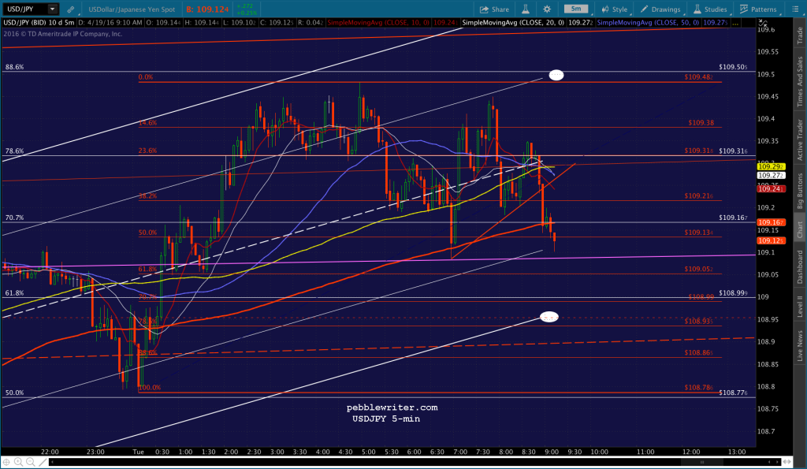Click the yellow 109.29 price bubble

pyautogui.click(x=771, y=167)
